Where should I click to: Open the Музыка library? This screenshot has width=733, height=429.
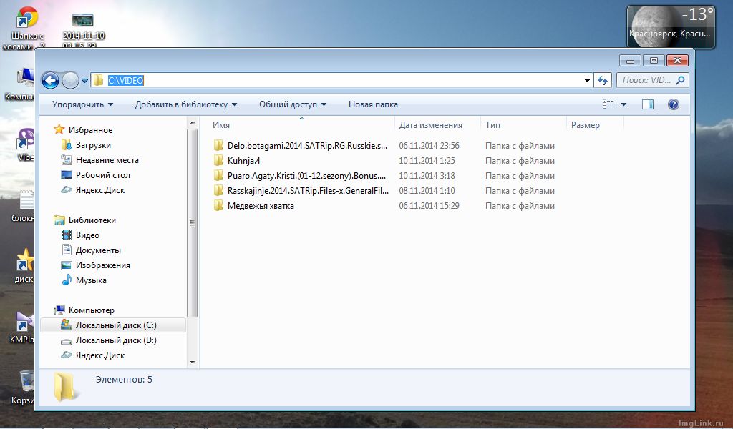91,280
